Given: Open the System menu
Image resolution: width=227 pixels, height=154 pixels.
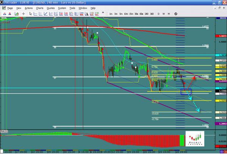Looking at the screenshot, I should point(62,8).
